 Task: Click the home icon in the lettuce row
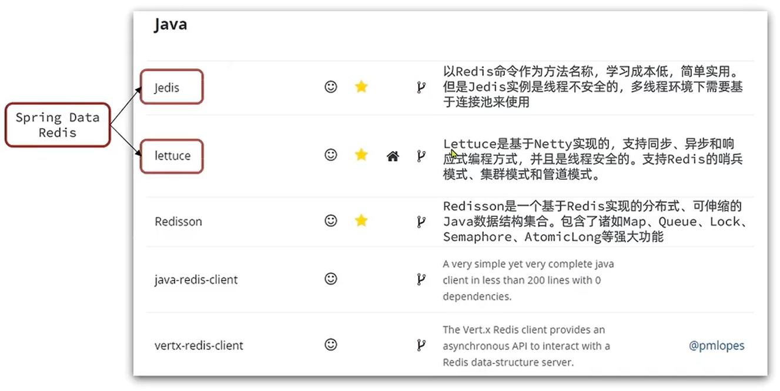[x=393, y=156]
